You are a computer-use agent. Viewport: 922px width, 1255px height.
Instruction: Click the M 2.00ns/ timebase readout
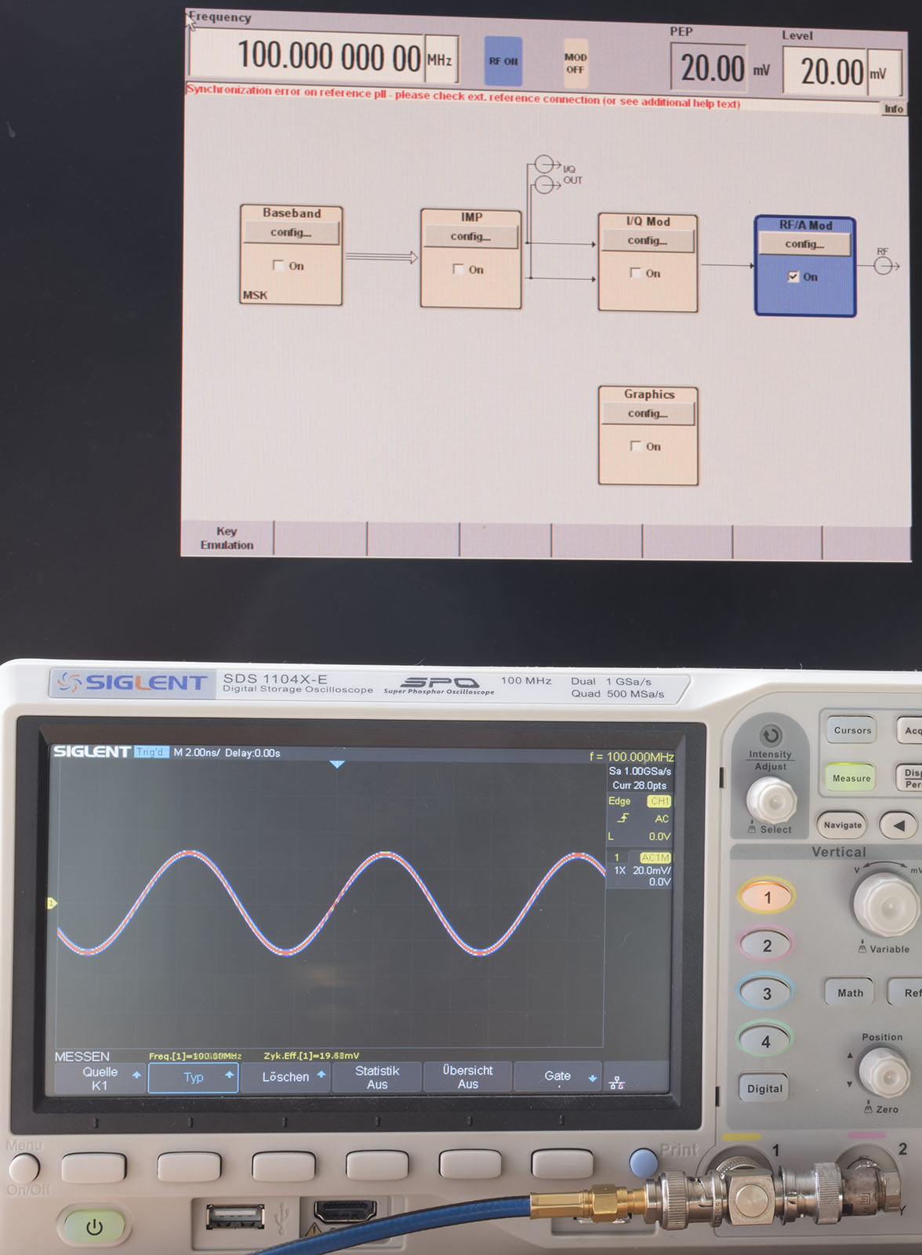coord(197,752)
